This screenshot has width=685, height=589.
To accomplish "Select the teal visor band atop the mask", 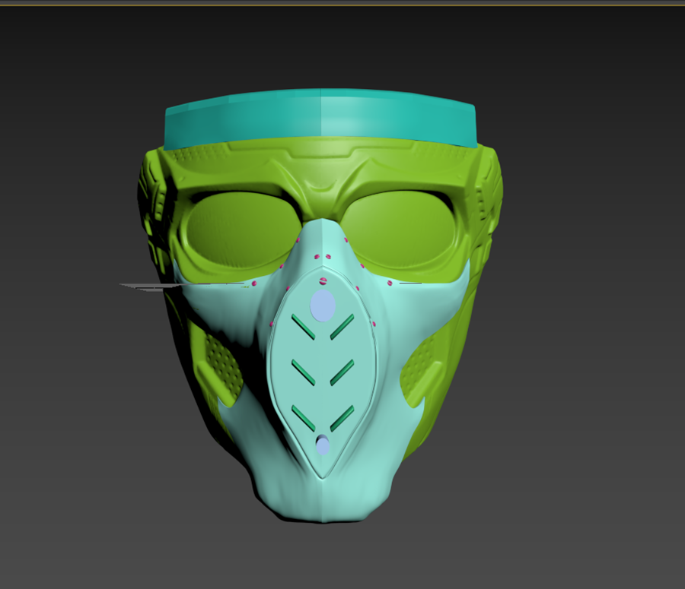I will coord(320,117).
